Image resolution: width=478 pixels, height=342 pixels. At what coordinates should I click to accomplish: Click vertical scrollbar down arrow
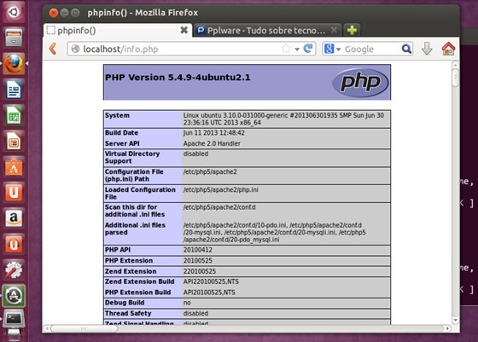pos(455,320)
